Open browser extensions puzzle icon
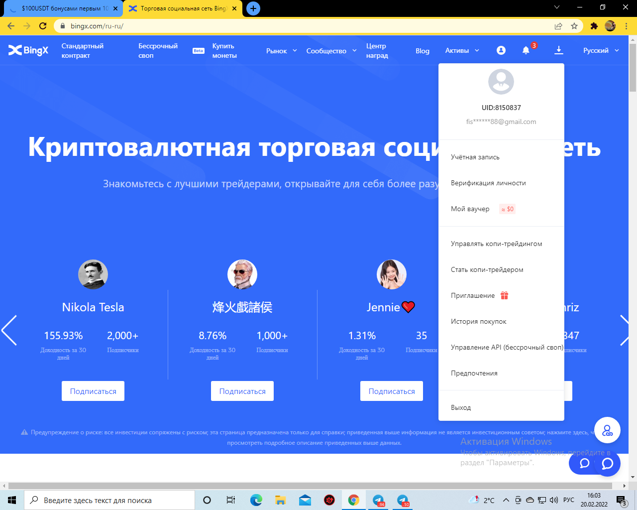The image size is (637, 510). (594, 26)
